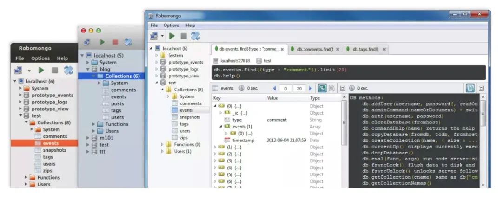This screenshot has width=502, height=199.
Task: Select snapshots collection in Windows tree
Action: pyautogui.click(x=190, y=117)
